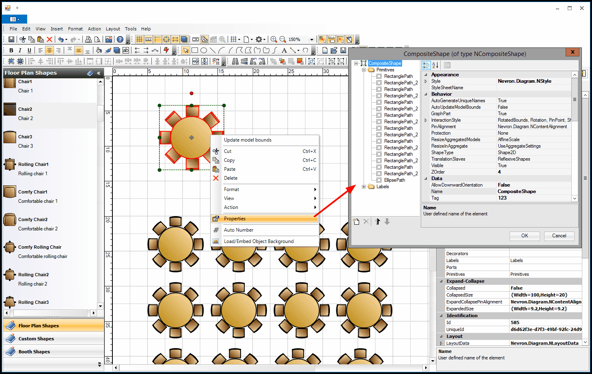This screenshot has height=374, width=592.
Task: Select the EllipsePath tree item
Action: (394, 180)
